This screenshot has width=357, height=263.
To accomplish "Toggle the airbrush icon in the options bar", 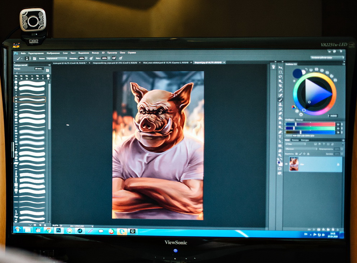I will [114, 58].
